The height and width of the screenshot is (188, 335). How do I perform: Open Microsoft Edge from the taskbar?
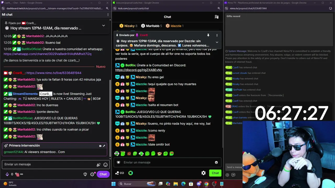[x=183, y=184]
